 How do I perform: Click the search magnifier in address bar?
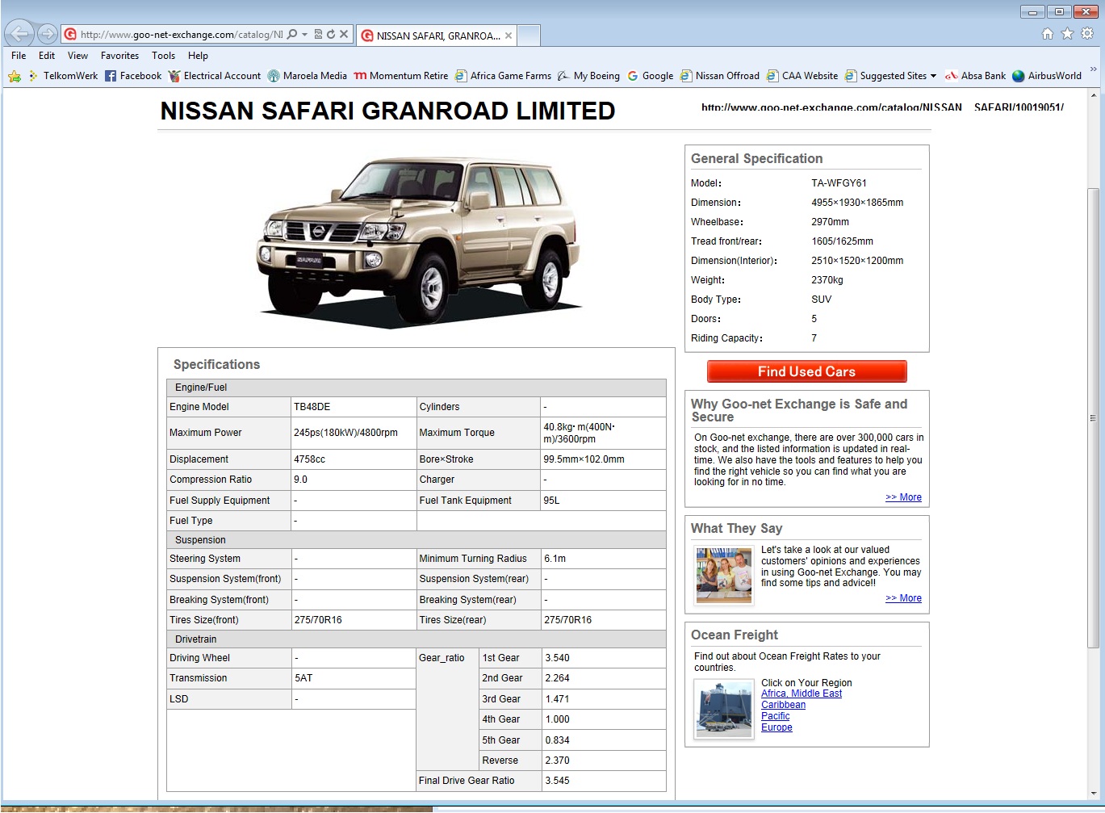click(292, 34)
